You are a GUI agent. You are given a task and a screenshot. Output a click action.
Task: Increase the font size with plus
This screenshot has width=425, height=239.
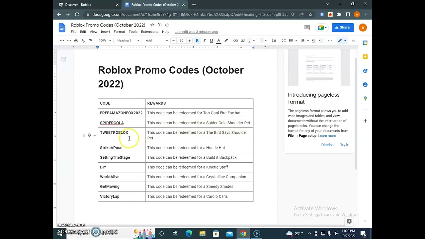click(x=189, y=40)
